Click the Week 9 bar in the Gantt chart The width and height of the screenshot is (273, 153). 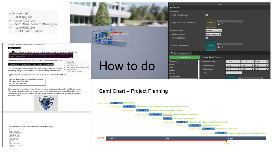tap(221, 133)
